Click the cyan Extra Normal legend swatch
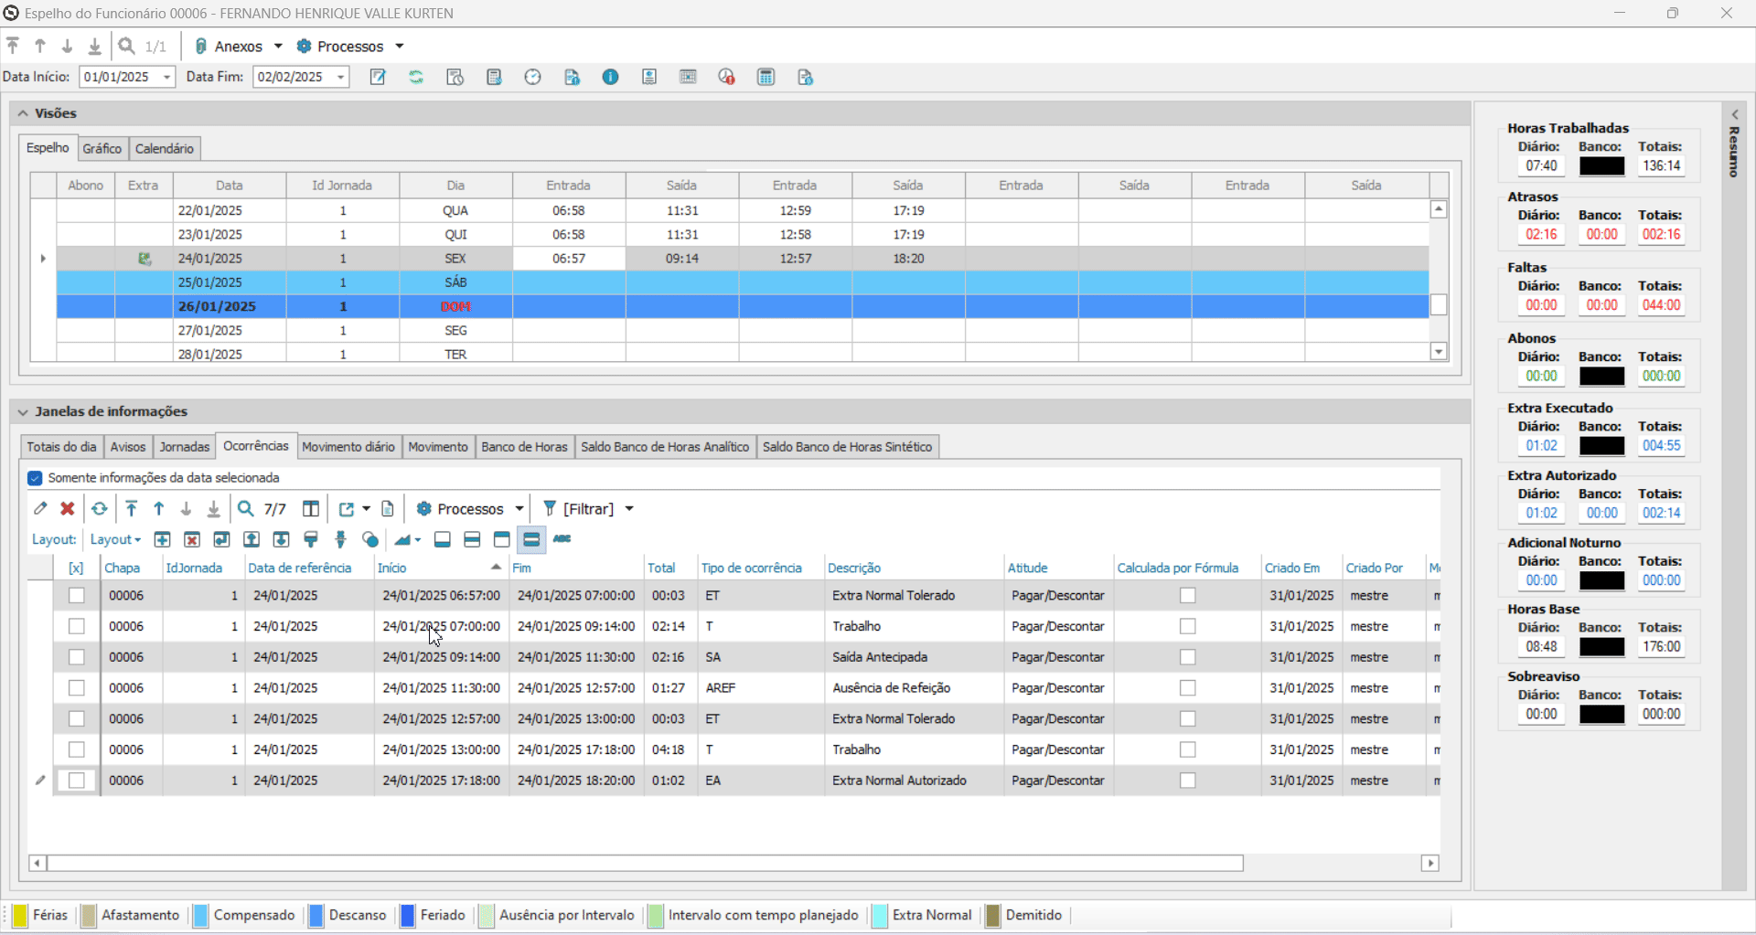 tap(880, 916)
